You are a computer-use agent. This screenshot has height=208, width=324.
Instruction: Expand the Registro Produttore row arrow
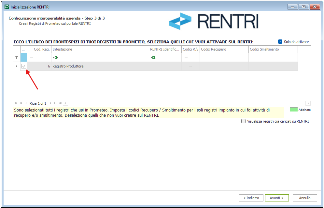pyautogui.click(x=17, y=66)
